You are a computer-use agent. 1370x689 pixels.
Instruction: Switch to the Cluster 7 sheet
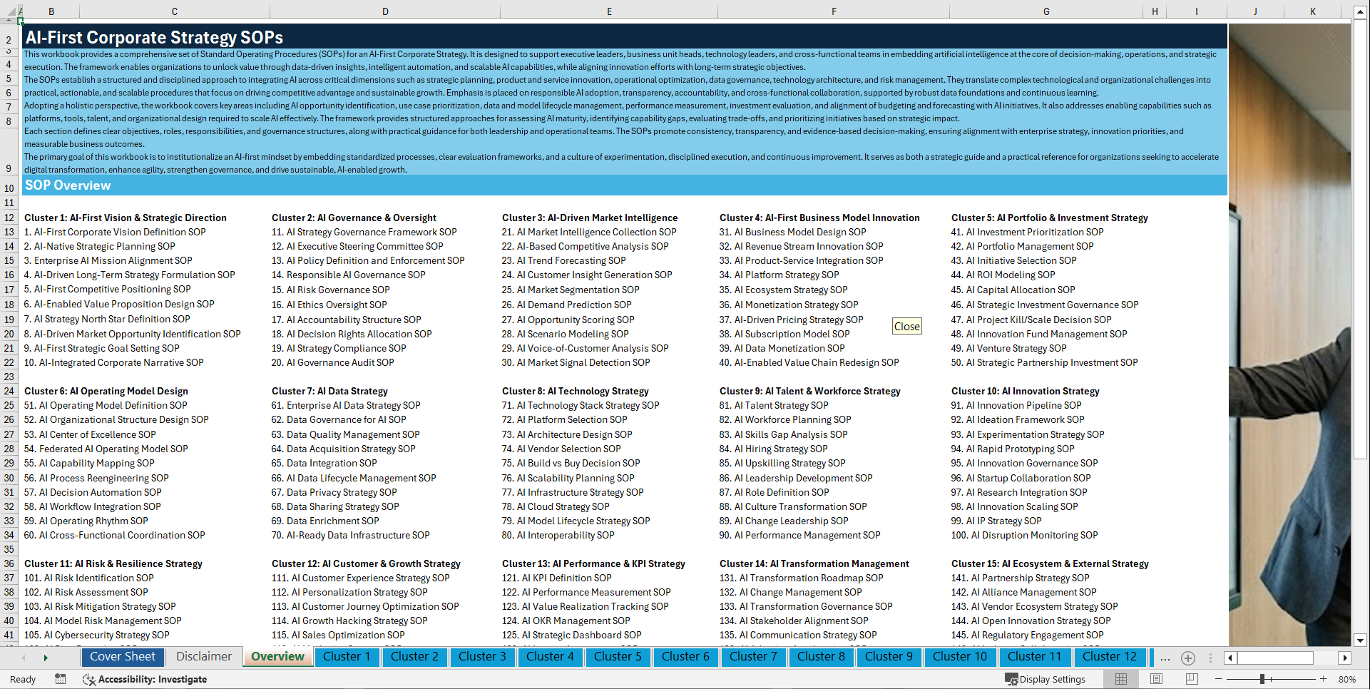click(753, 656)
